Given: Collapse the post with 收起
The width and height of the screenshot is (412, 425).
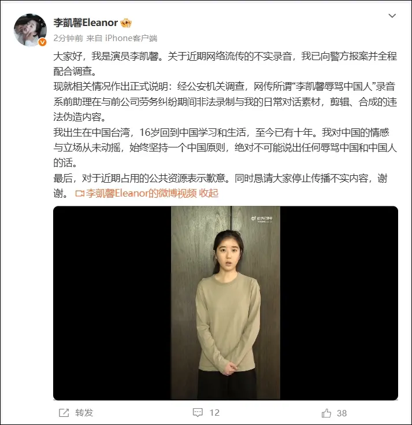Looking at the screenshot, I should pyautogui.click(x=209, y=193).
